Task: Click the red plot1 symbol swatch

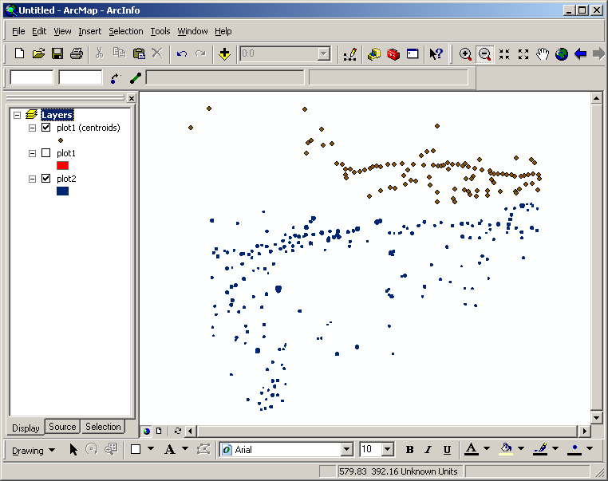Action: pos(62,166)
